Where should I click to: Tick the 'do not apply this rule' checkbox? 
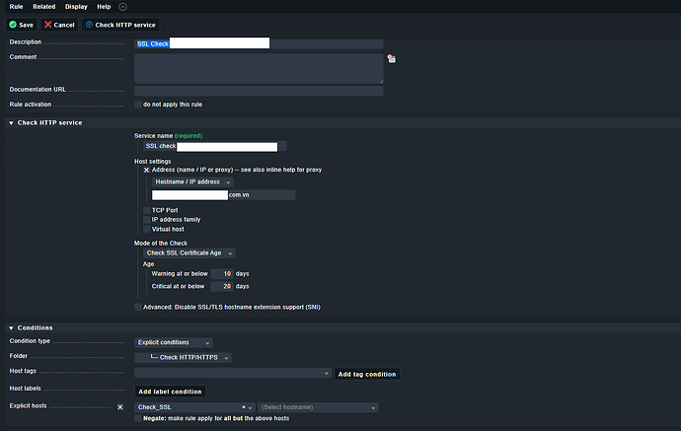click(x=138, y=105)
